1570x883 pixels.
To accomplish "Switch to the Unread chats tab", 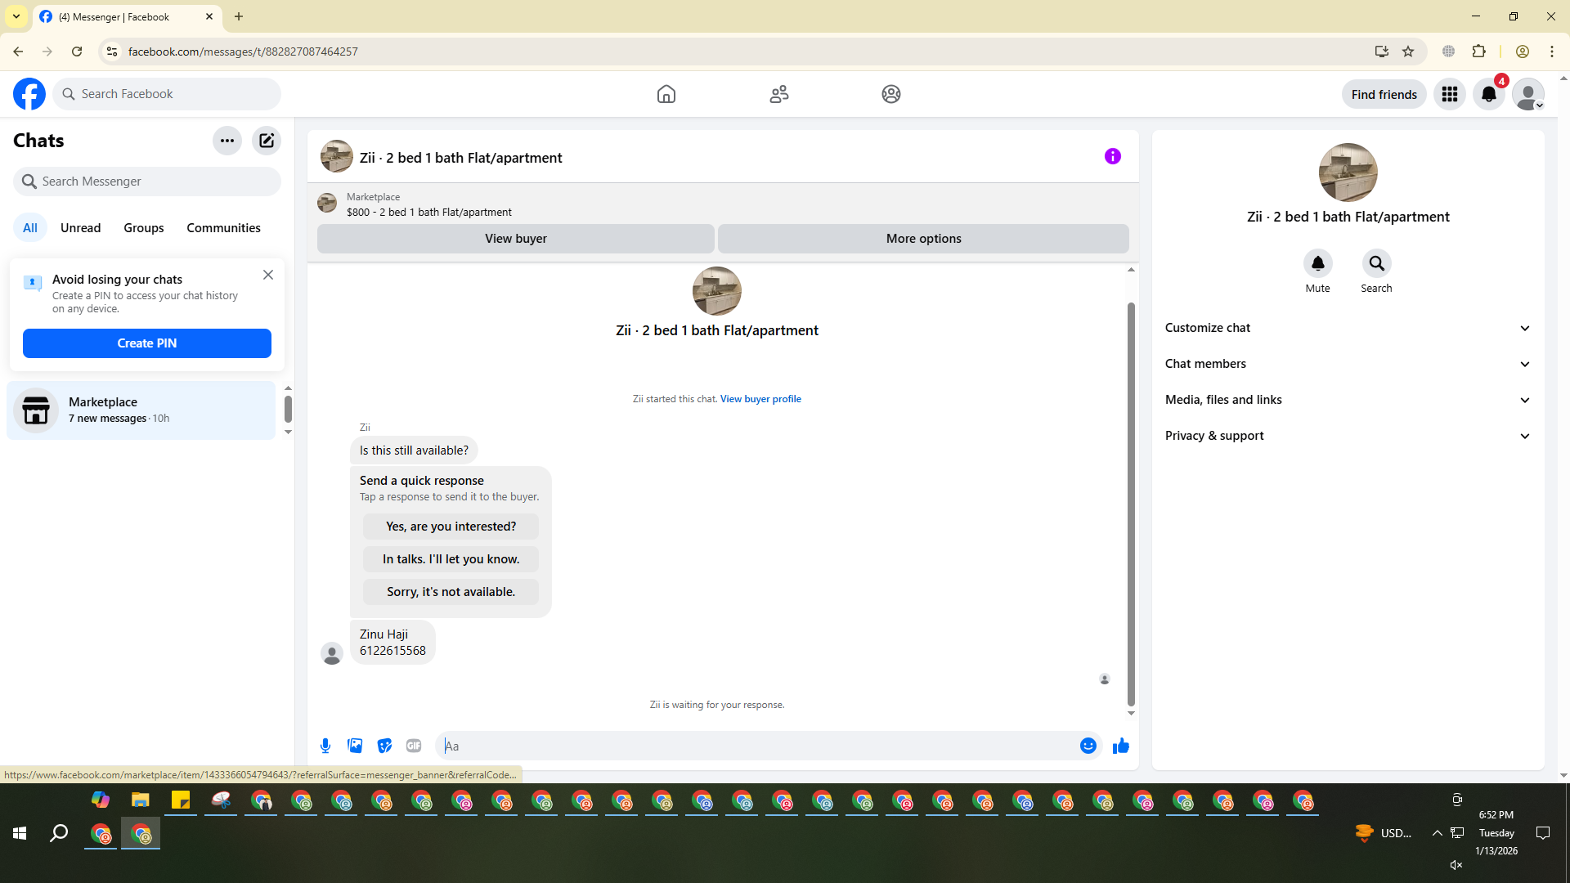I will [80, 228].
